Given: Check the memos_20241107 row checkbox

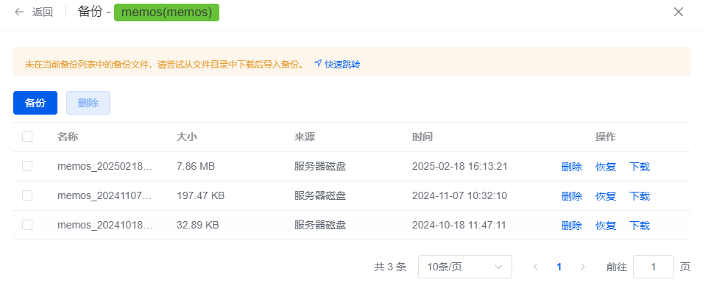Looking at the screenshot, I should pyautogui.click(x=27, y=195).
